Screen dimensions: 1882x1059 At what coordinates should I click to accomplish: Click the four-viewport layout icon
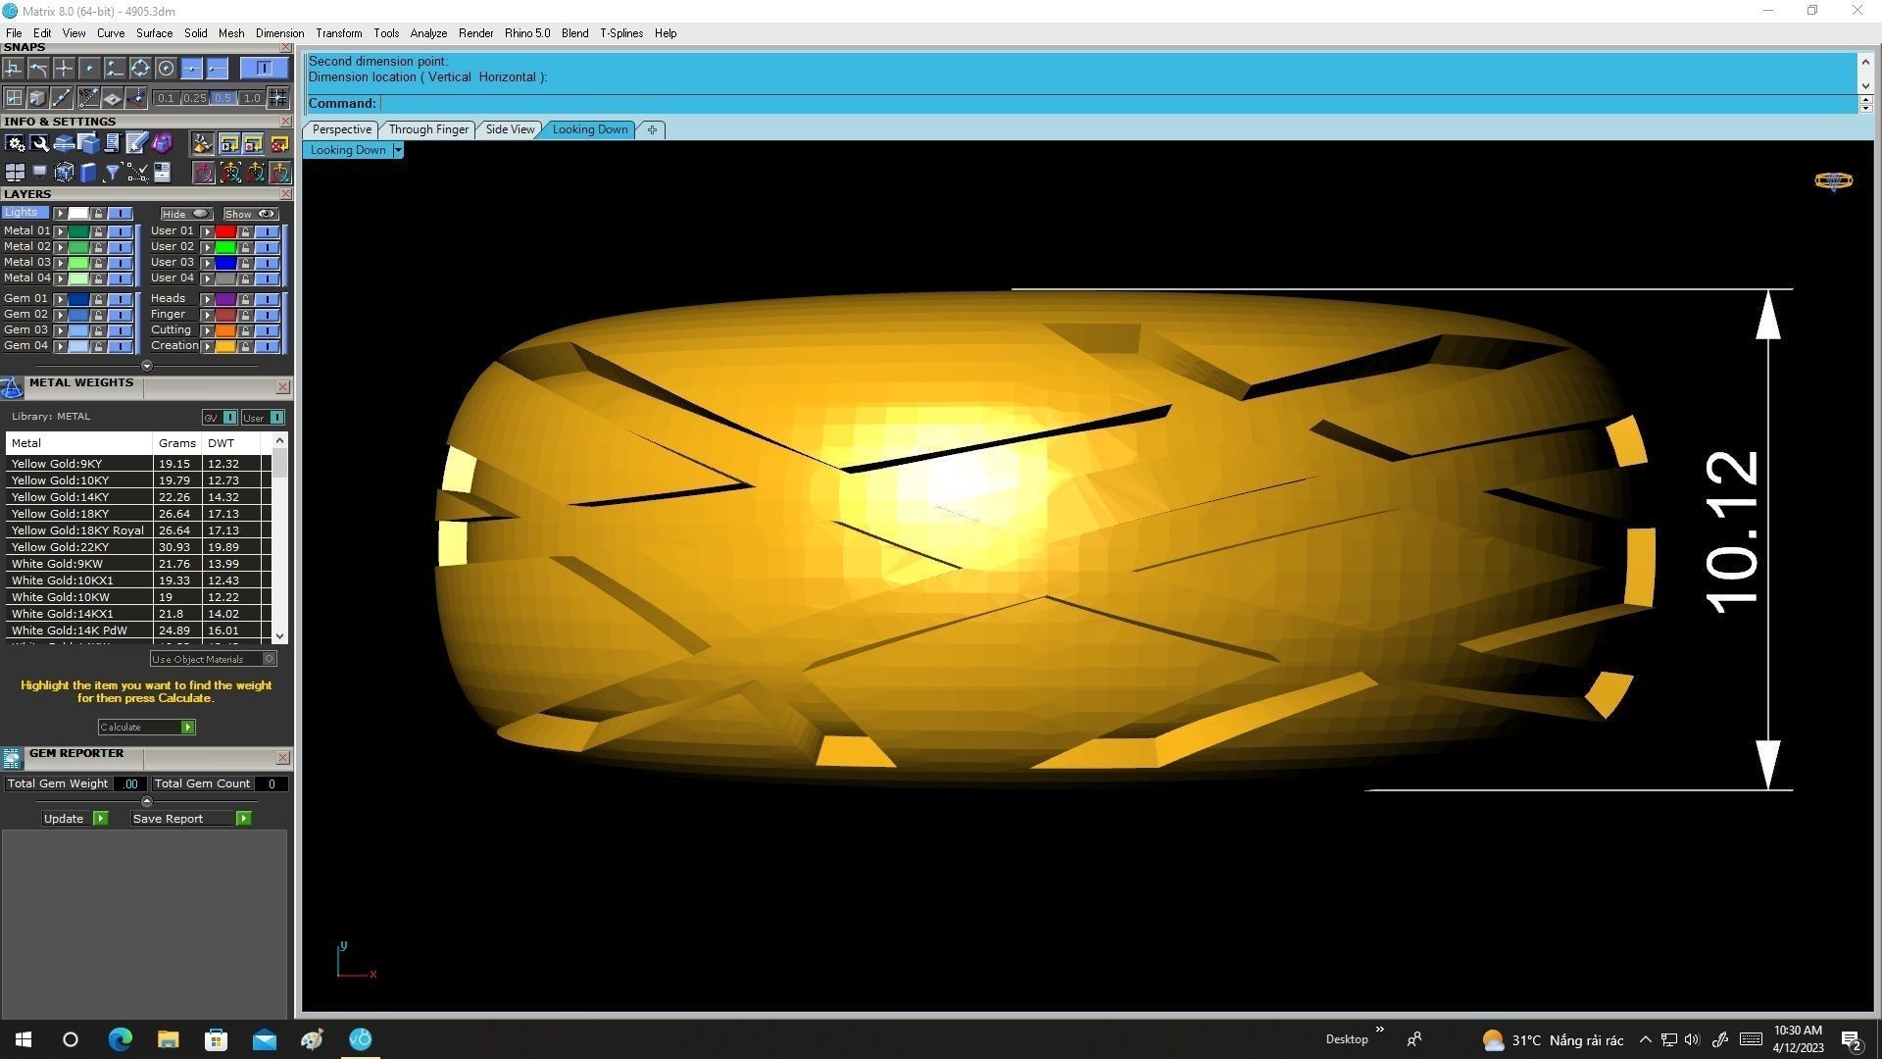[15, 173]
